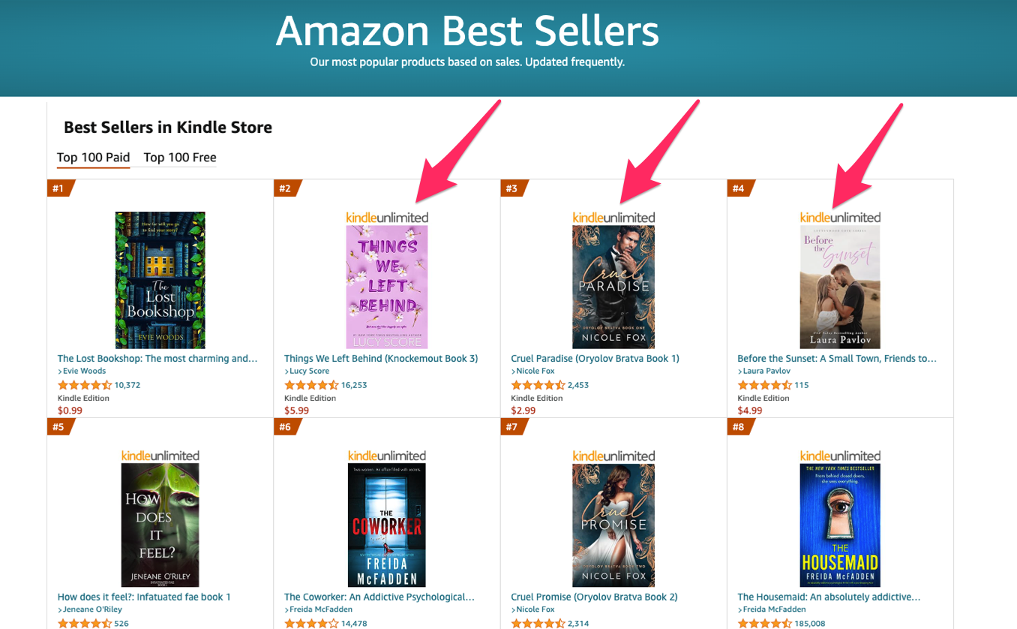Click the Kindle Unlimited badge above Things We Left Behind
1017x629 pixels.
(387, 217)
